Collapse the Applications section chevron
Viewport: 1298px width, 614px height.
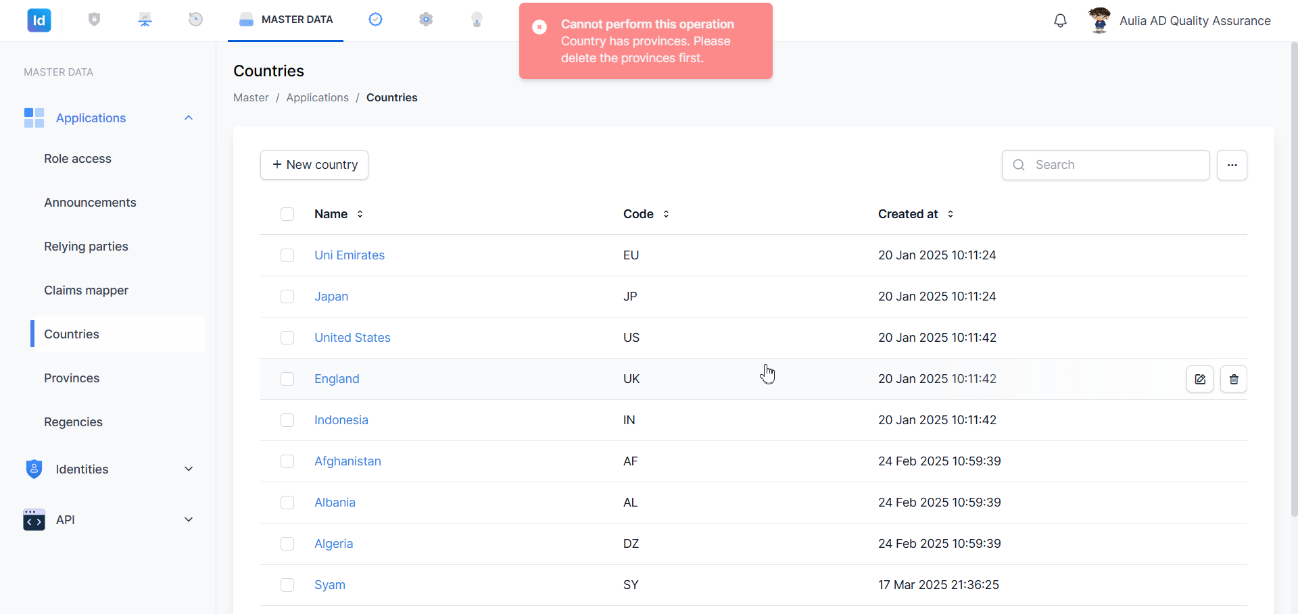click(189, 118)
